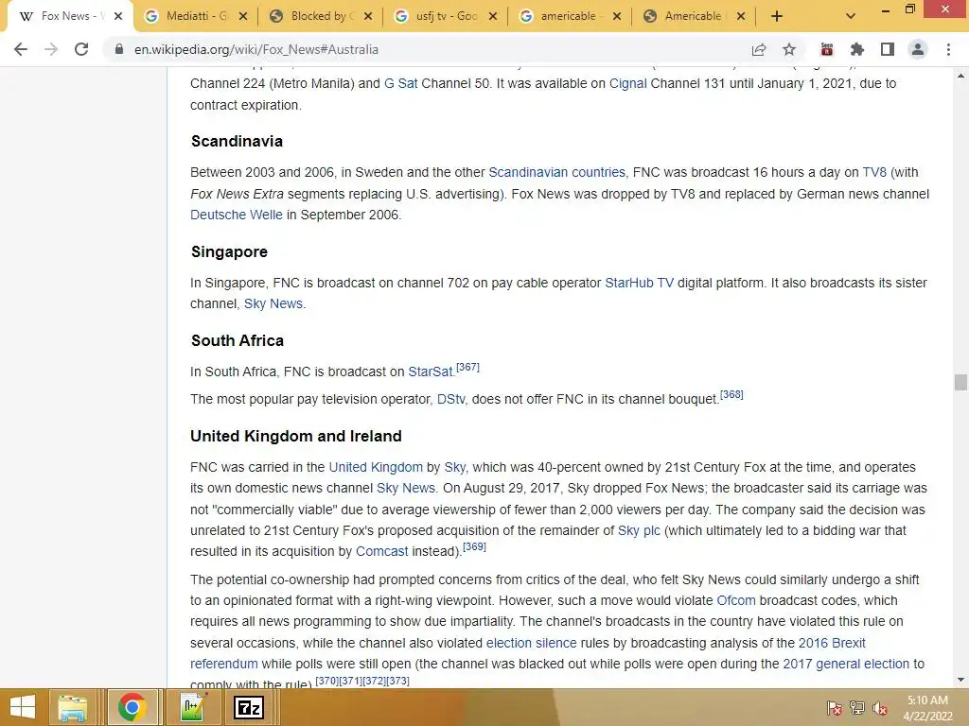Open the Sky News link in UK section

point(406,488)
